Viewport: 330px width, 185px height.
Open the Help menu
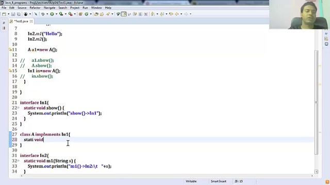coord(108,8)
